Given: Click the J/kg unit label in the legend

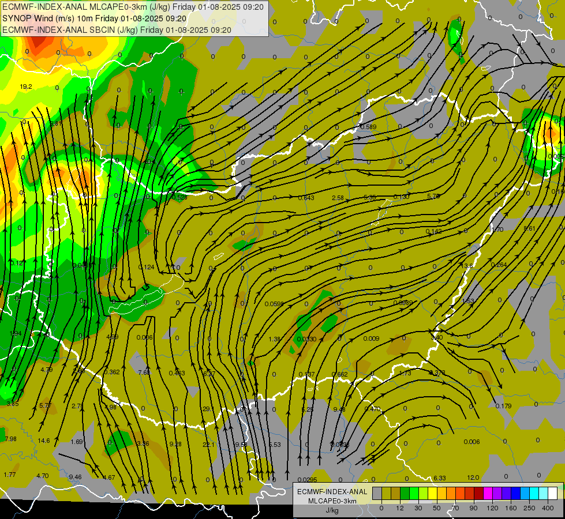Looking at the screenshot, I should click(x=332, y=510).
